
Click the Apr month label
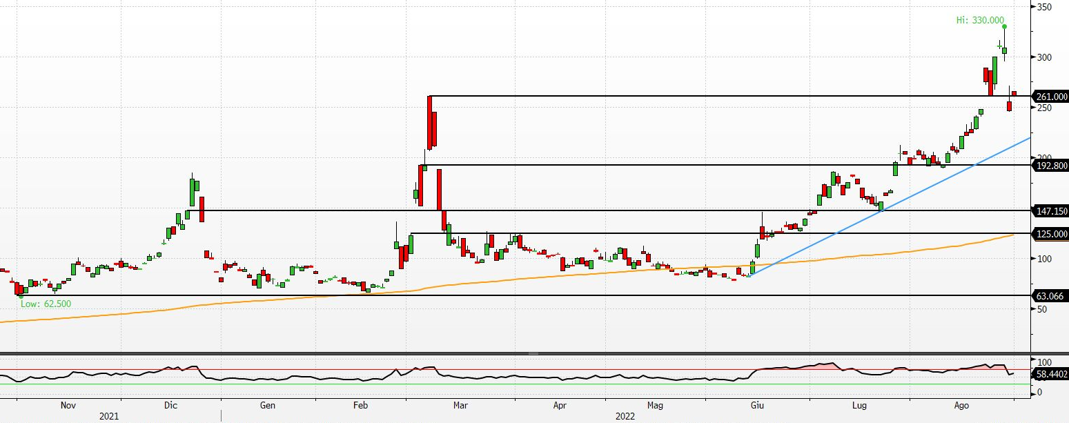(x=560, y=406)
